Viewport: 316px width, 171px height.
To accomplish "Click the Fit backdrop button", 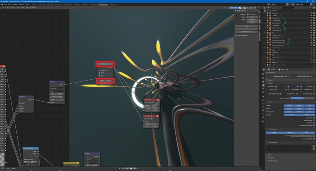I will 246,29.
